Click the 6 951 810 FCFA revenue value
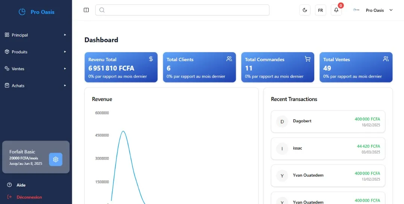 (x=111, y=68)
